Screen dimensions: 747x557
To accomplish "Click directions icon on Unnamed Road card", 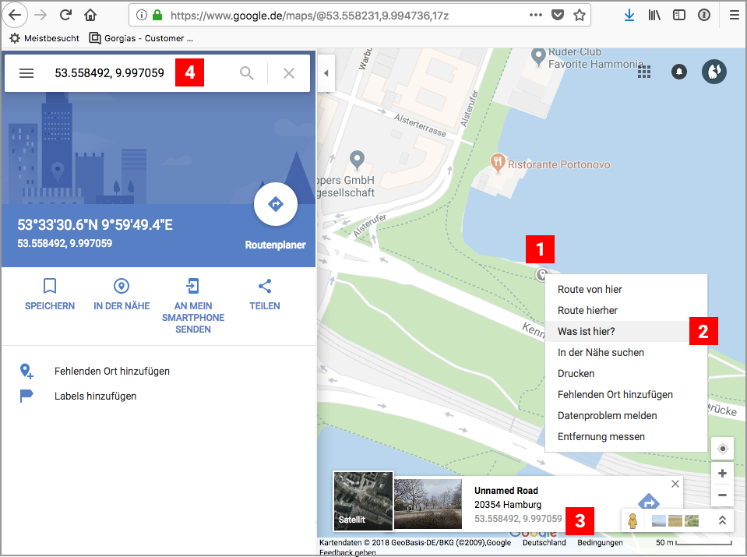I will click(x=648, y=502).
